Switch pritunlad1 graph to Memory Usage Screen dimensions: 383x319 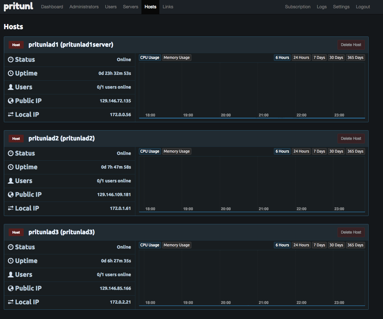[x=177, y=58]
